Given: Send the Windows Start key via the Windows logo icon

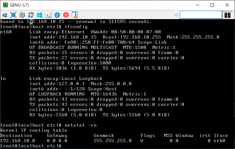Looking at the screenshot, I should [x=40, y=15].
